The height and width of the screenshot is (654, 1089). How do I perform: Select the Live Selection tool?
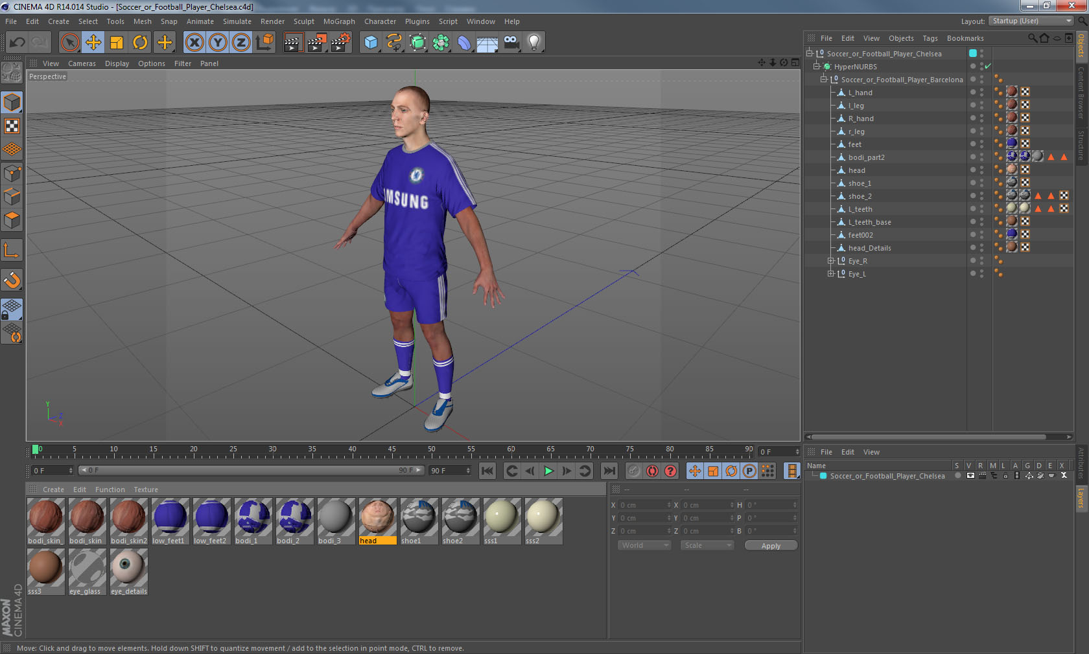(x=69, y=43)
